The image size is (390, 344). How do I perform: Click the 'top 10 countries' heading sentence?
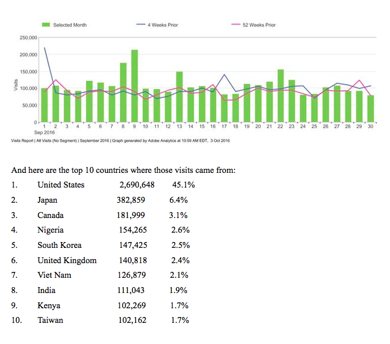point(124,171)
